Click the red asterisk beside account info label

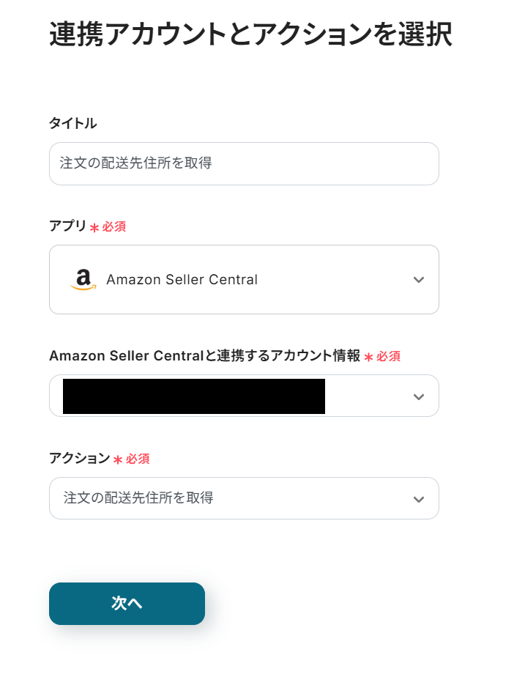coord(368,358)
